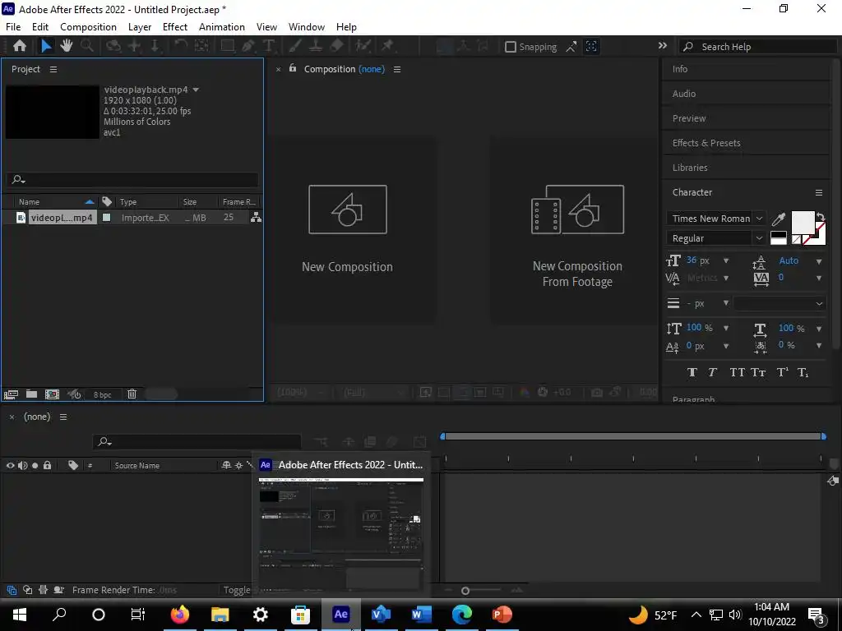Screen dimensions: 842x631
Task: Open the Window menu
Action: point(307,27)
